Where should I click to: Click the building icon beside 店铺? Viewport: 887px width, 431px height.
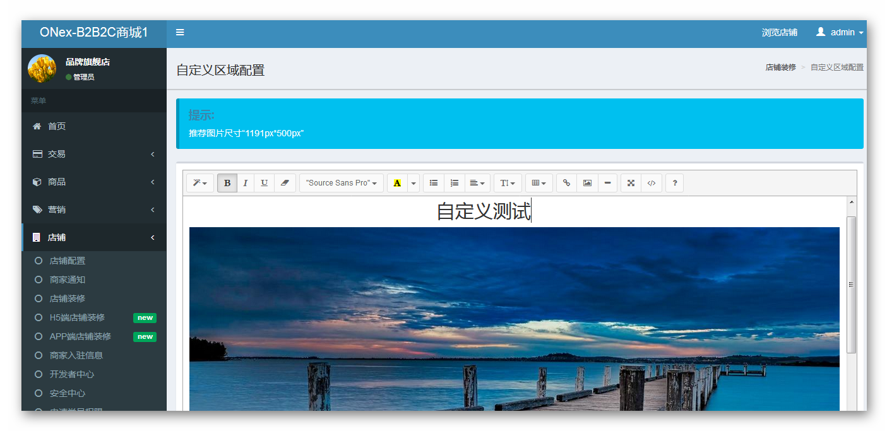37,237
